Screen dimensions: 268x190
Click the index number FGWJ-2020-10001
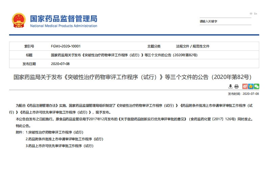(x=66, y=46)
